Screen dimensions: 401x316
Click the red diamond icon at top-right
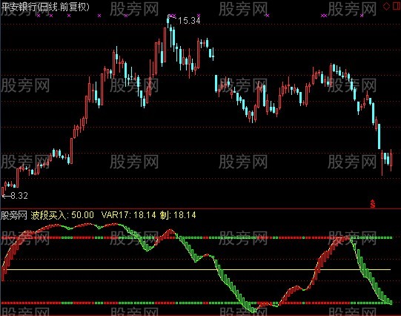(x=386, y=6)
